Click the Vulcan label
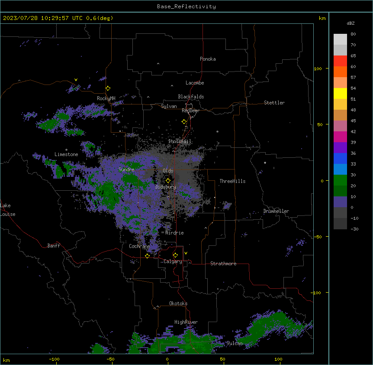 pyautogui.click(x=235, y=343)
